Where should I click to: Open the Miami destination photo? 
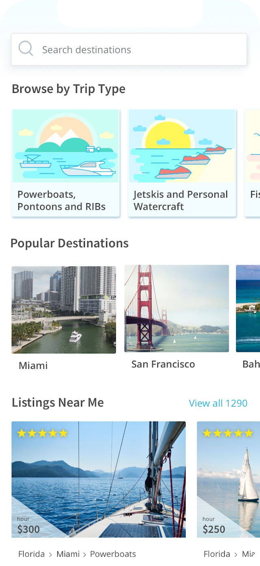64,309
